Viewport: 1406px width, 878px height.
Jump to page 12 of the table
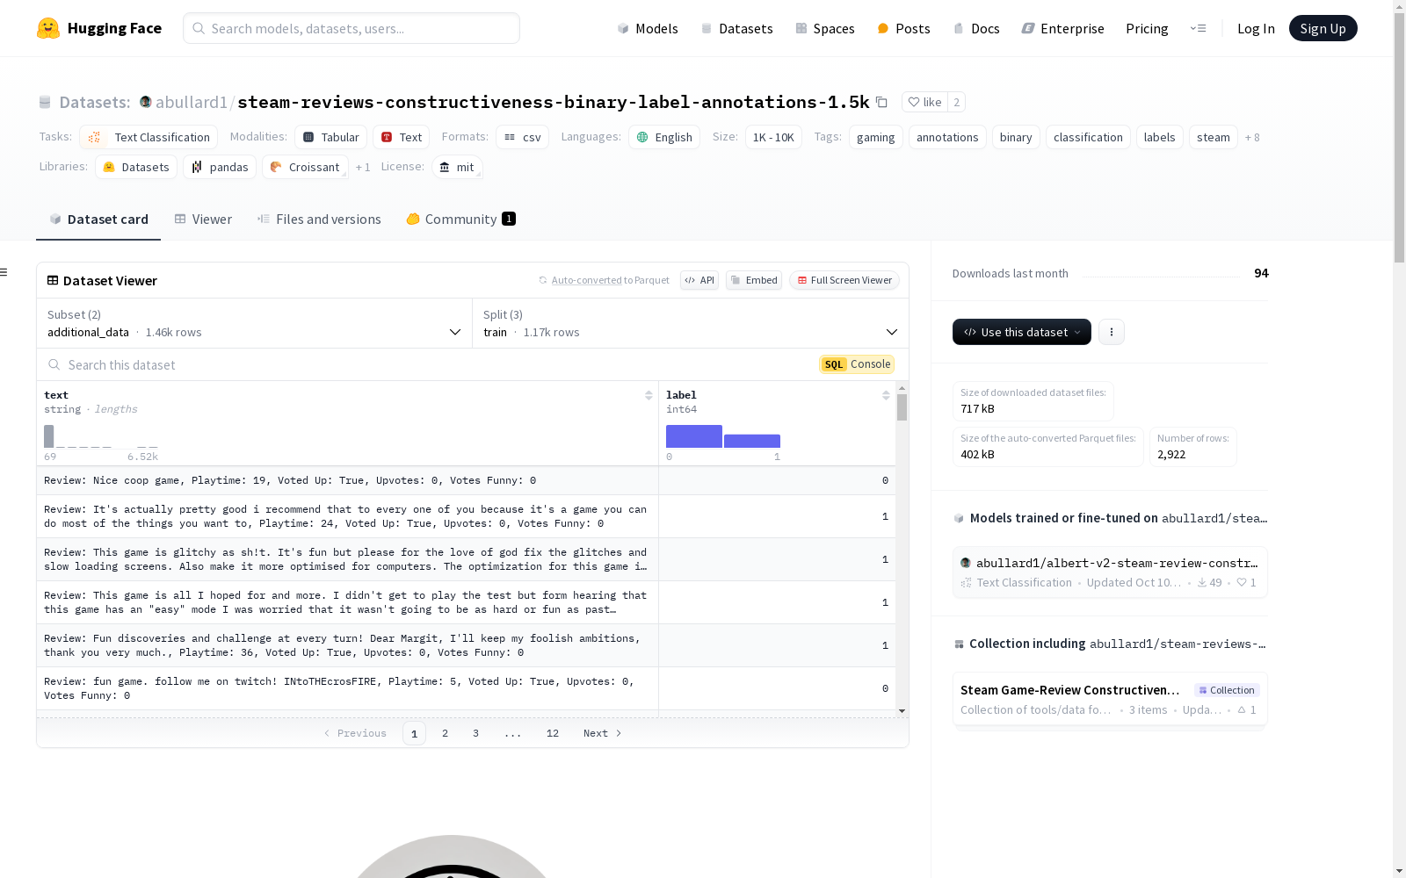click(x=552, y=733)
